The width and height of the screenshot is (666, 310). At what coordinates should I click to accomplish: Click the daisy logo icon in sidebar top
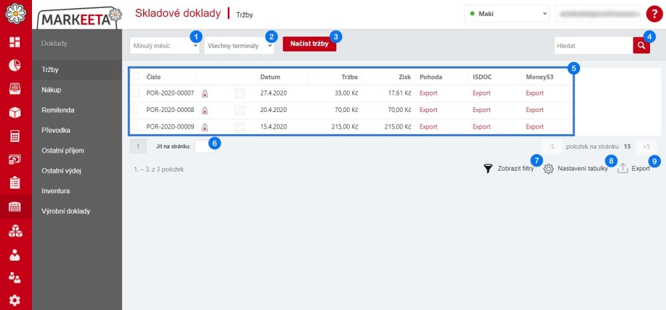[x=16, y=13]
